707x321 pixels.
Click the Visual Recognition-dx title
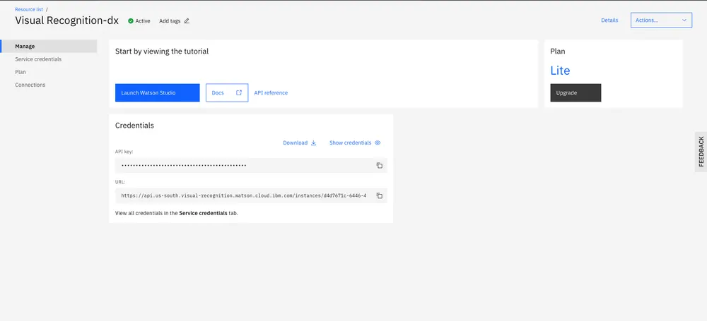click(66, 20)
